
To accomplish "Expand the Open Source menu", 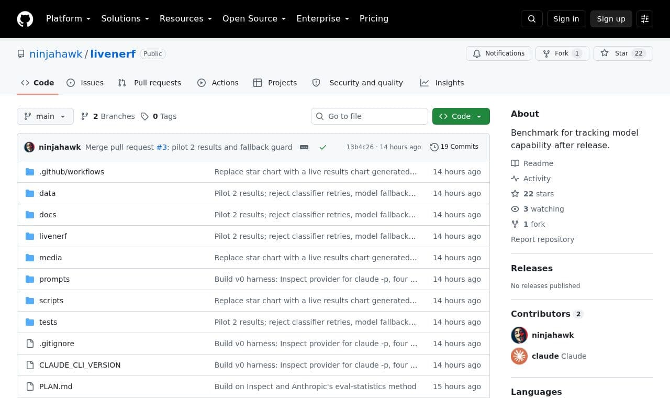I will coord(254,19).
